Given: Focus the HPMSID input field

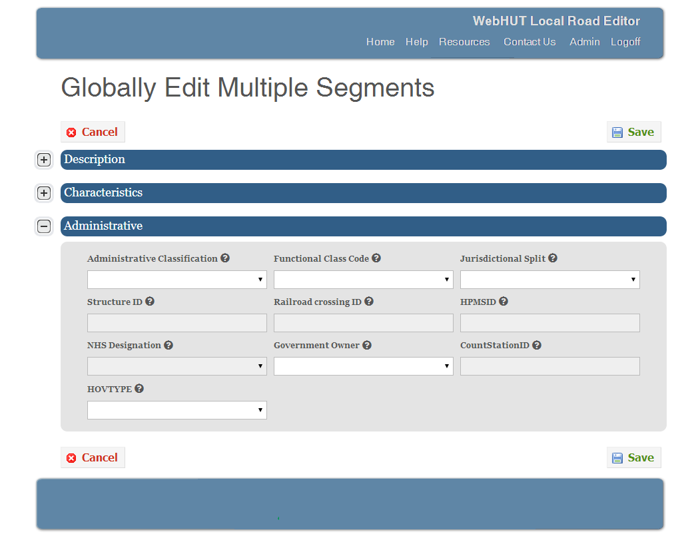Looking at the screenshot, I should [x=550, y=323].
